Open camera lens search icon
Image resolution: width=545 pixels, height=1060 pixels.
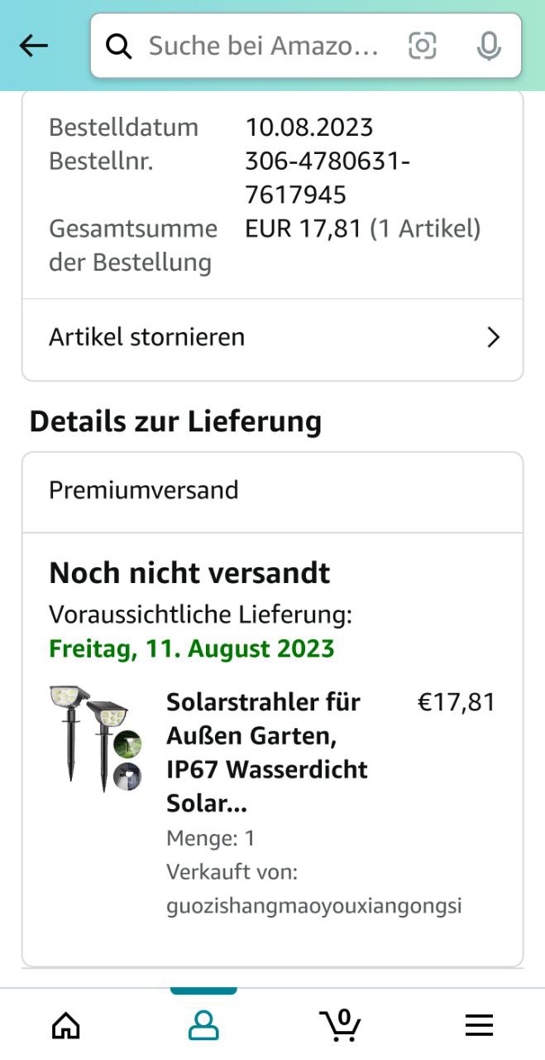[x=423, y=46]
